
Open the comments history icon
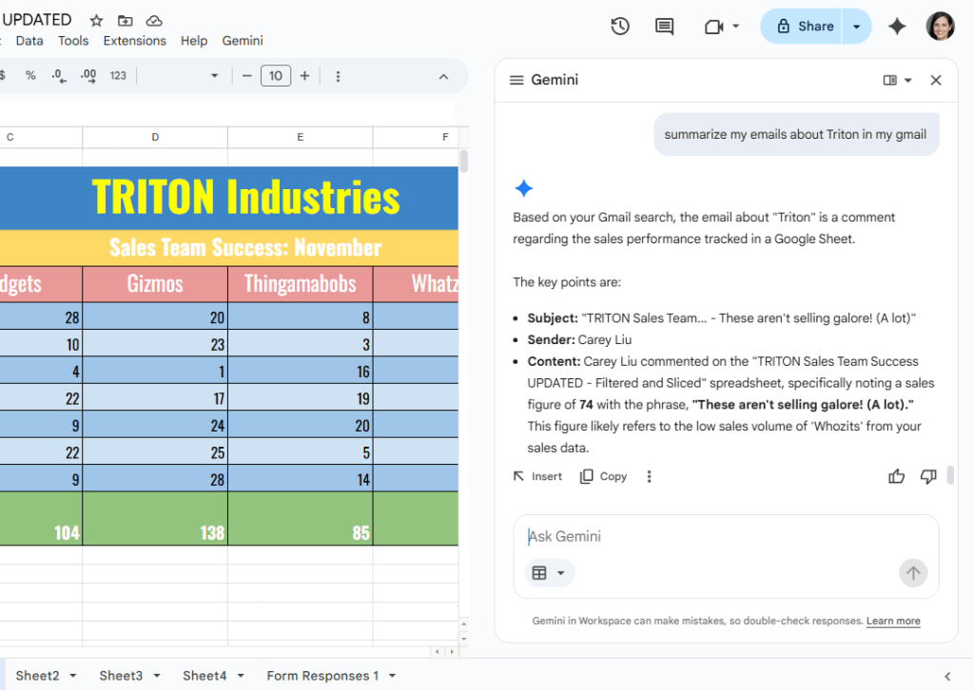[665, 27]
